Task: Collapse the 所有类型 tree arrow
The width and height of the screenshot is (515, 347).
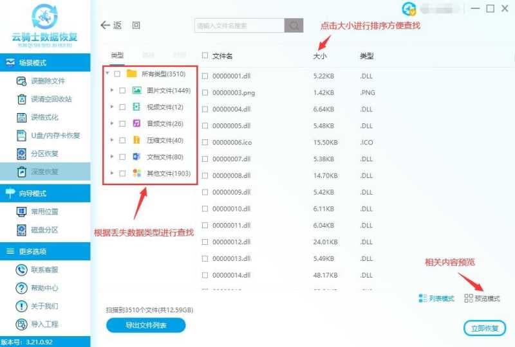Action: pyautogui.click(x=108, y=73)
